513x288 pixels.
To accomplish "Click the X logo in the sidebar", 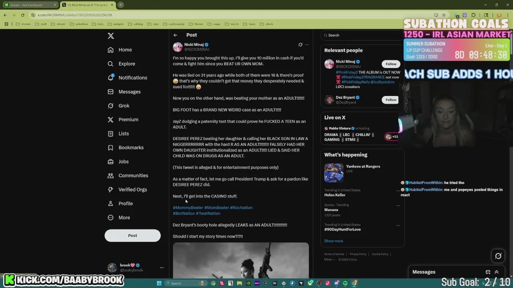I will pyautogui.click(x=111, y=36).
